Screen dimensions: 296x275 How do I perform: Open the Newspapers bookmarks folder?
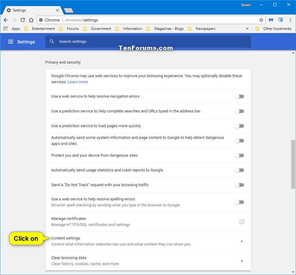[x=201, y=29]
